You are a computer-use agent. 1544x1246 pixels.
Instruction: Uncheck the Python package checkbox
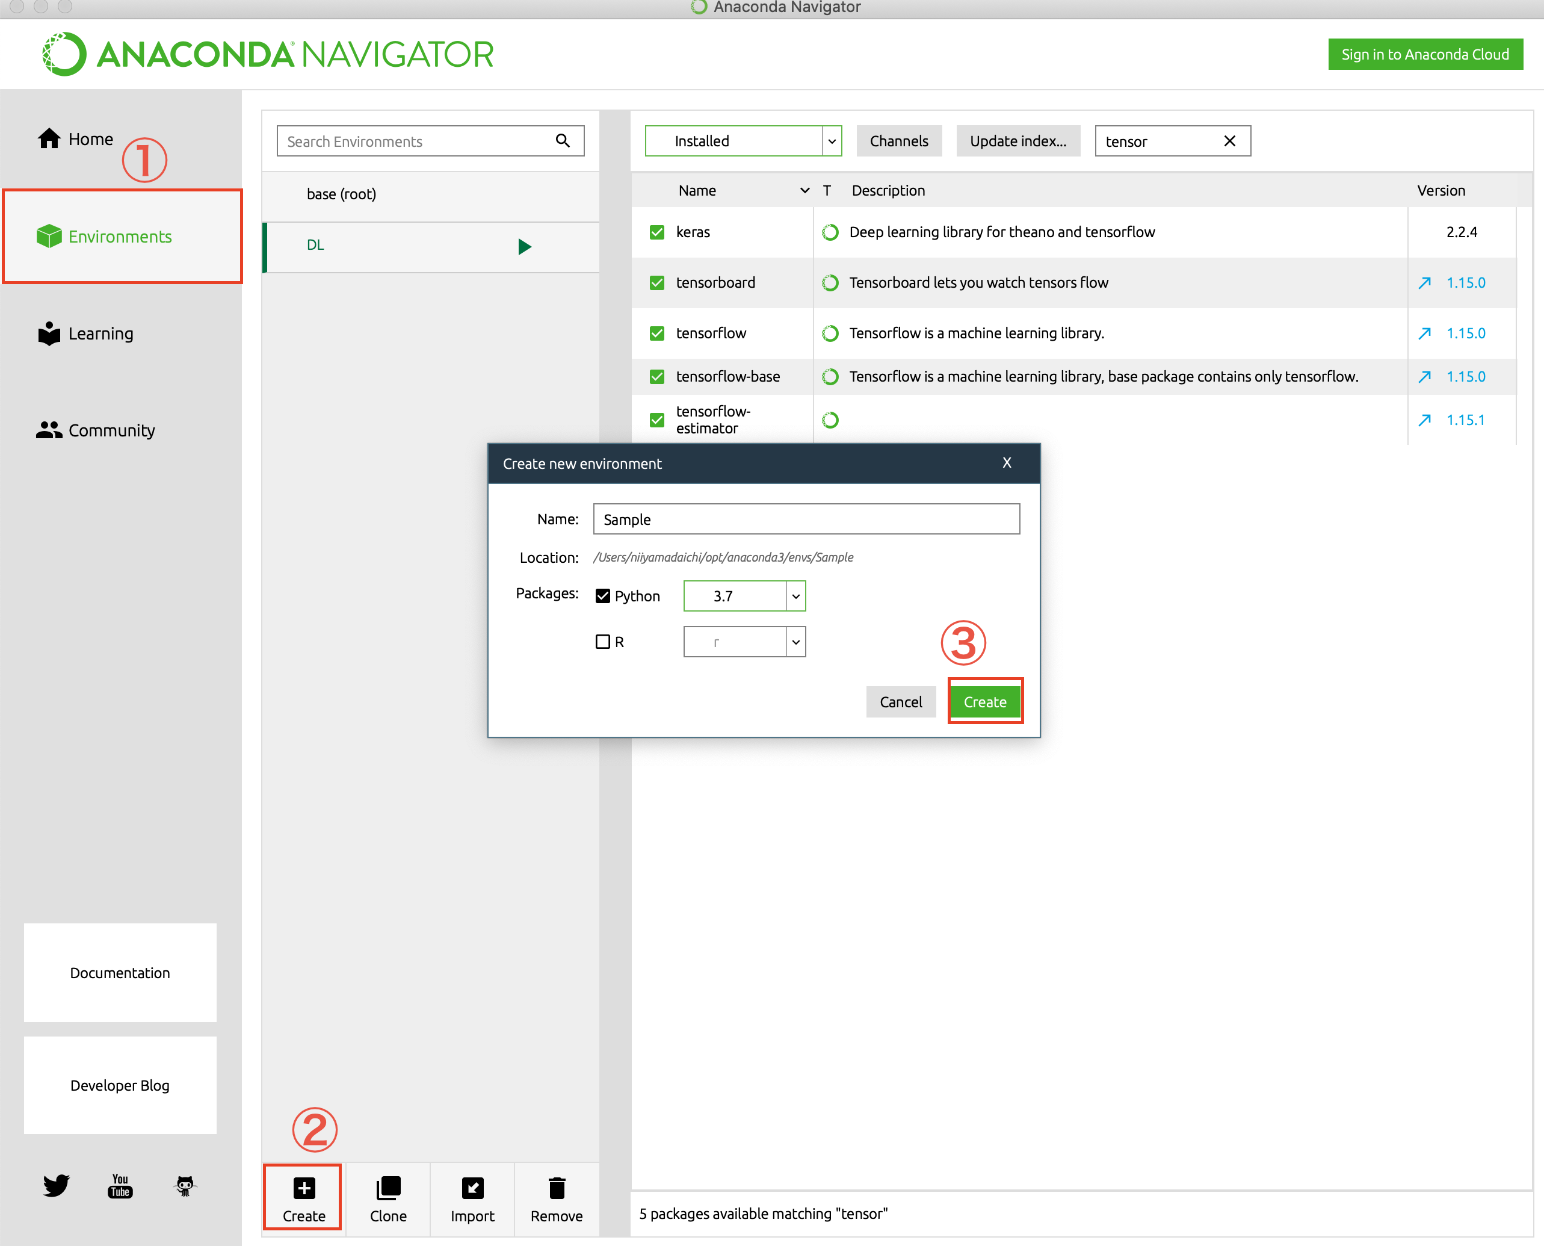tap(603, 596)
